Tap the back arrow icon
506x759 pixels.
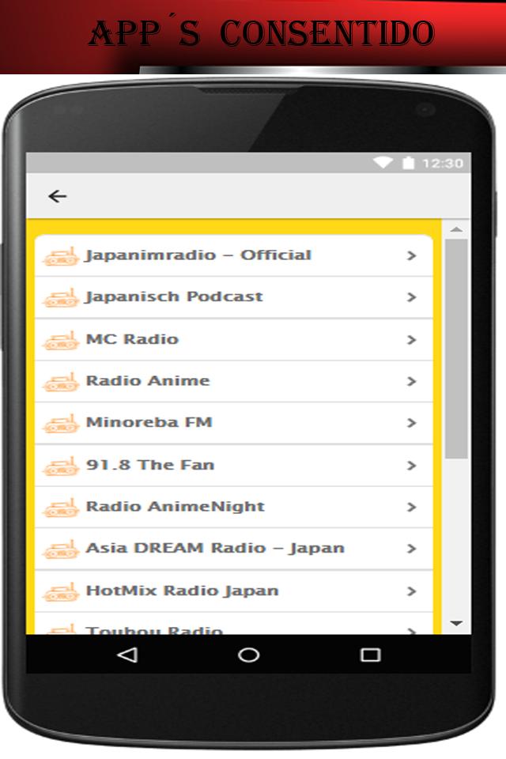coord(58,196)
